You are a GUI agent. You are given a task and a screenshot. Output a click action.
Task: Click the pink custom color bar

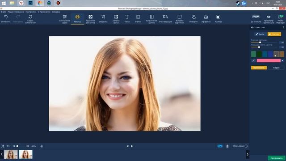[269, 60]
